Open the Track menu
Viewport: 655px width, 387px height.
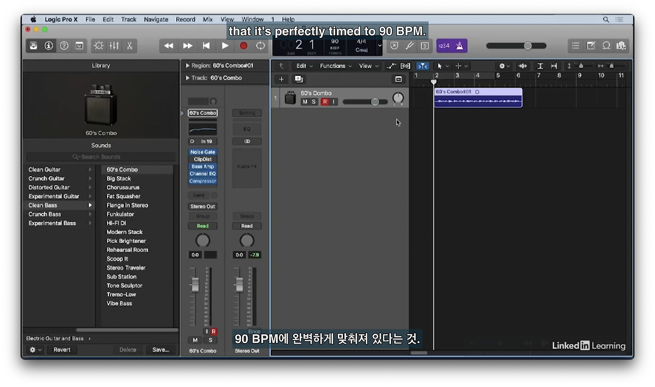128,19
